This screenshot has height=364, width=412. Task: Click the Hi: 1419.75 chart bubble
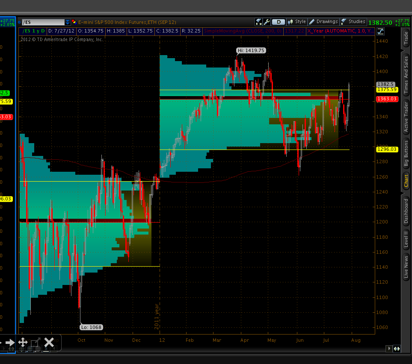251,50
